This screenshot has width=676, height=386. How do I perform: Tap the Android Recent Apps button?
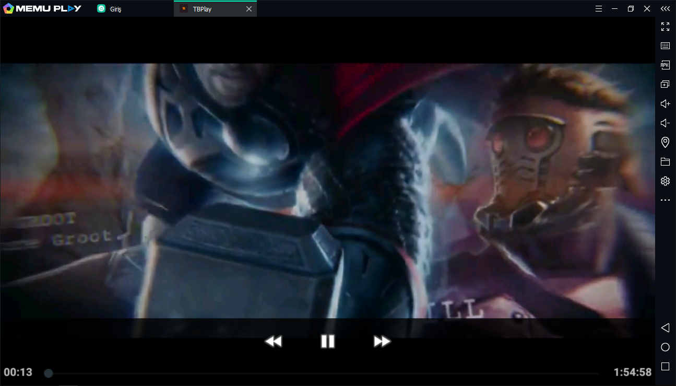(x=665, y=367)
